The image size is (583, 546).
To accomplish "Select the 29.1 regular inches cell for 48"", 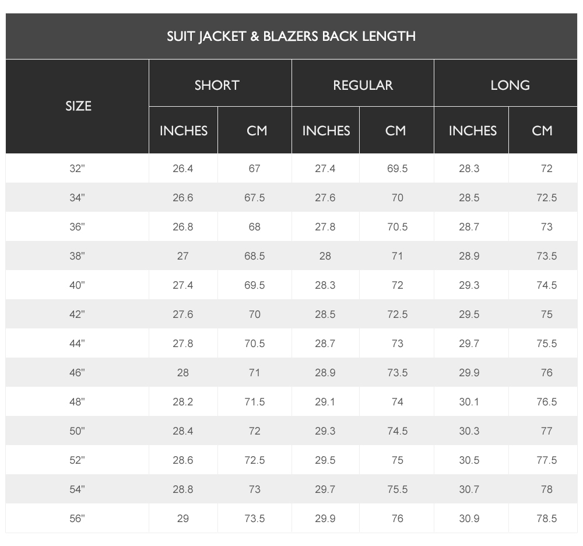I will [325, 402].
